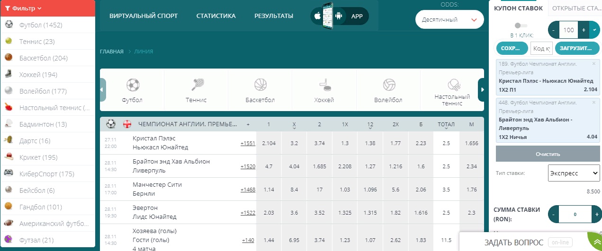Increase СУММА СТАВКИ with plus button
602x251 pixels.
pyautogui.click(x=596, y=214)
